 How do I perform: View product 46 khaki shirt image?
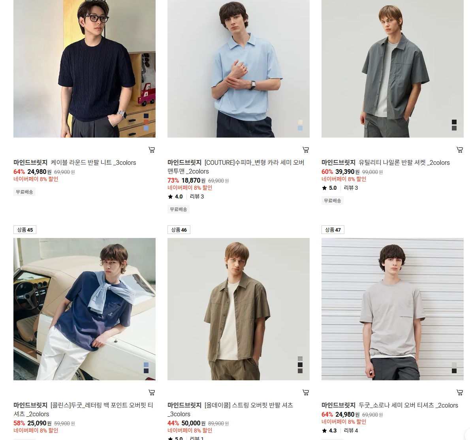tap(239, 309)
